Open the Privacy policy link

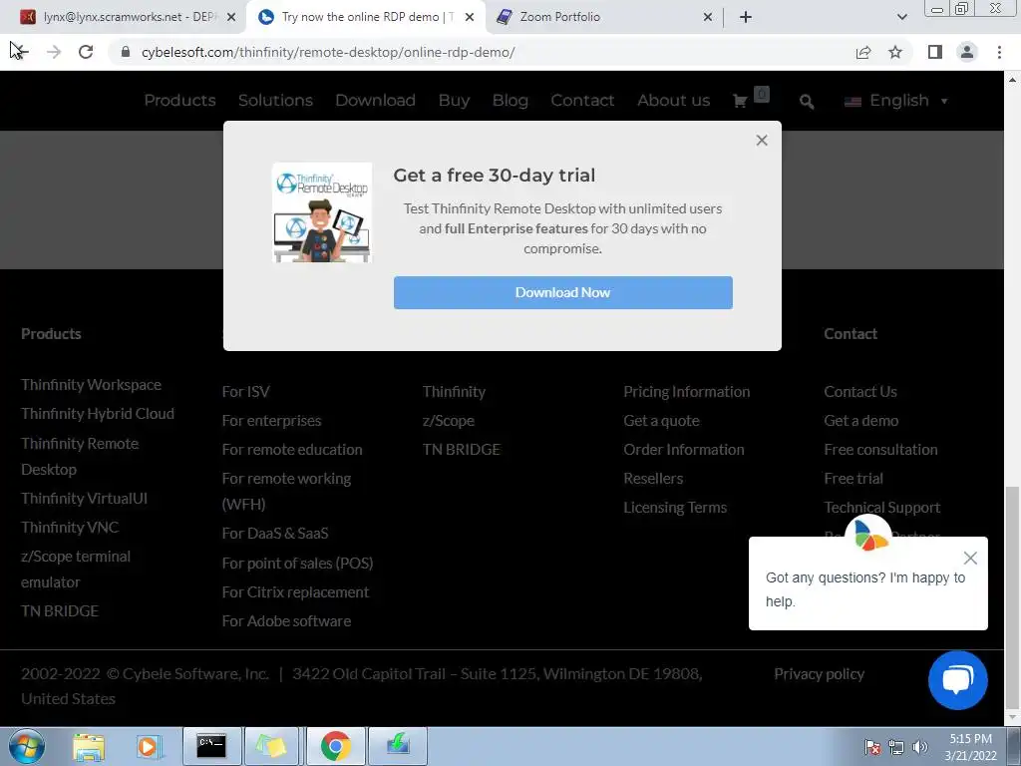[x=820, y=674]
